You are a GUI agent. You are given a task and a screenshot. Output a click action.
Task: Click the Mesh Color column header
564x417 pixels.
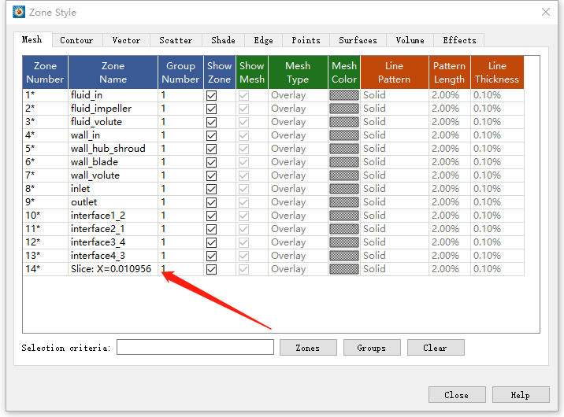pyautogui.click(x=344, y=72)
